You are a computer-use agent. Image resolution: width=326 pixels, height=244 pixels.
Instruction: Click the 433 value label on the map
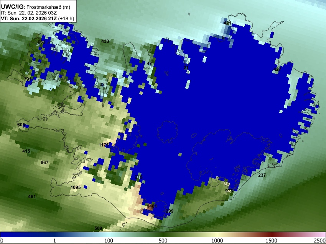tap(105, 41)
